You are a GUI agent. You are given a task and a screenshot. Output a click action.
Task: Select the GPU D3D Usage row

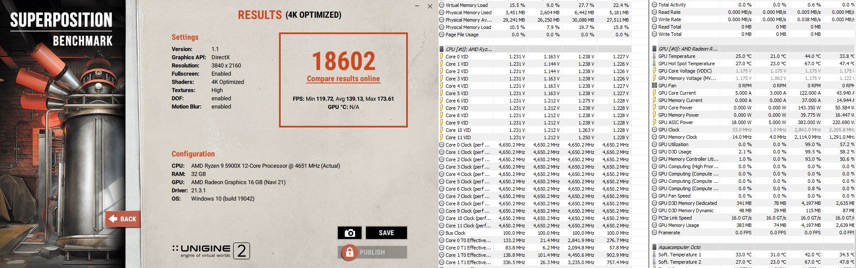(x=753, y=152)
